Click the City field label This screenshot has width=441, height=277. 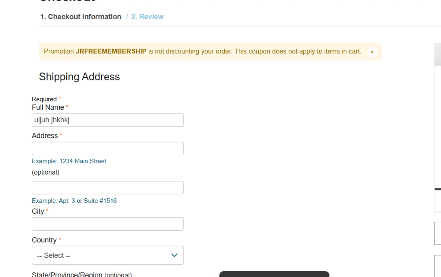[38, 211]
